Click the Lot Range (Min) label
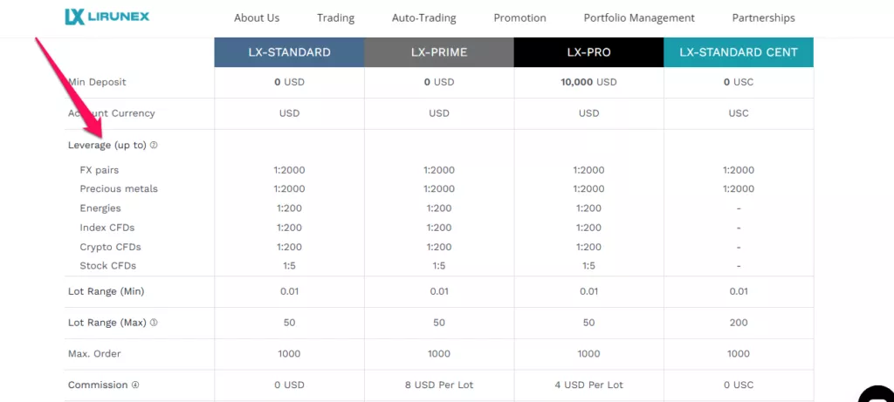This screenshot has height=402, width=894. coord(106,291)
